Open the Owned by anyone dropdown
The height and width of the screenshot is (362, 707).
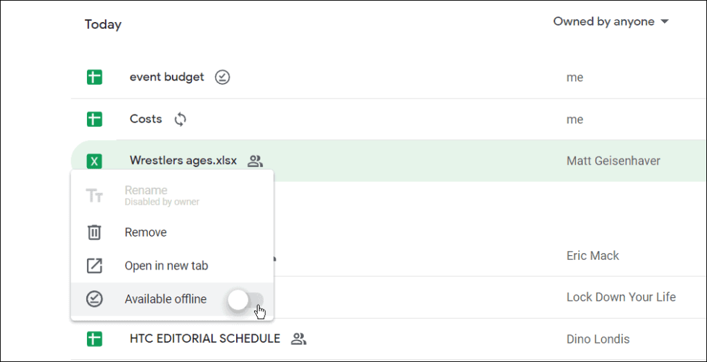click(x=611, y=21)
